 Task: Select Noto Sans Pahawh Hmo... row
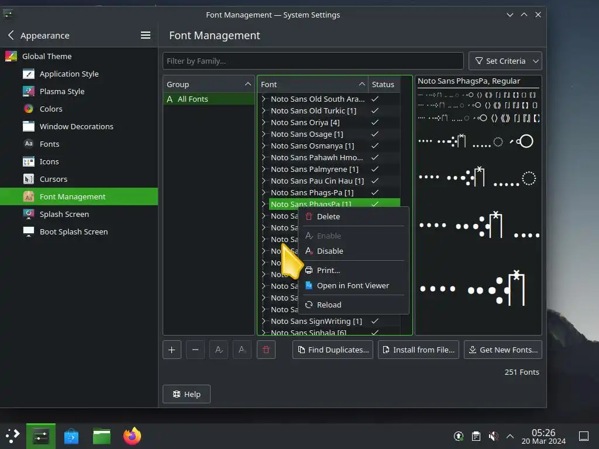coord(329,157)
